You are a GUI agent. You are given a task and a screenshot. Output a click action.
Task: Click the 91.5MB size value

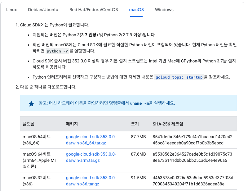[138, 178]
